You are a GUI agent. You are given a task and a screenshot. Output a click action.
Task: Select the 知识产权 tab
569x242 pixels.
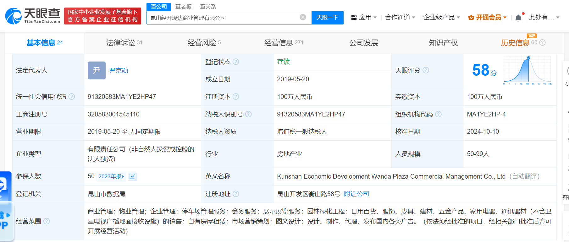tap(443, 43)
